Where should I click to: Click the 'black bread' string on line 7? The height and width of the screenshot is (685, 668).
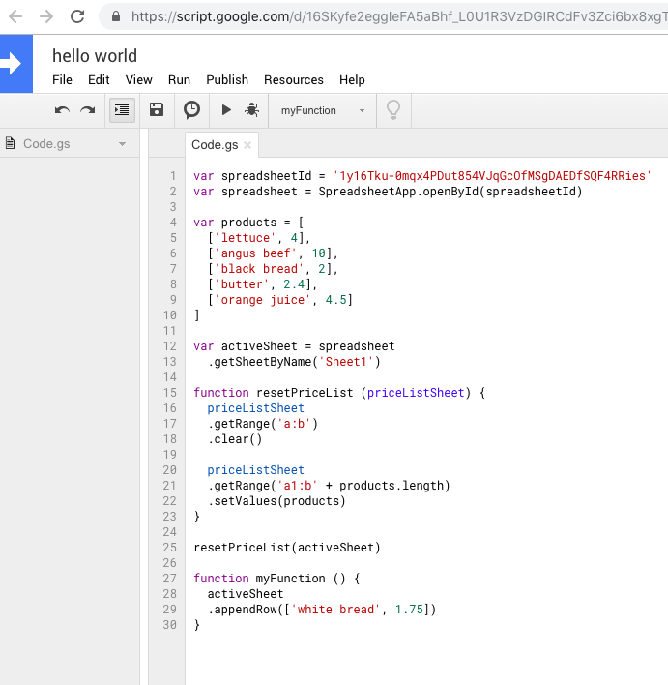coord(259,269)
